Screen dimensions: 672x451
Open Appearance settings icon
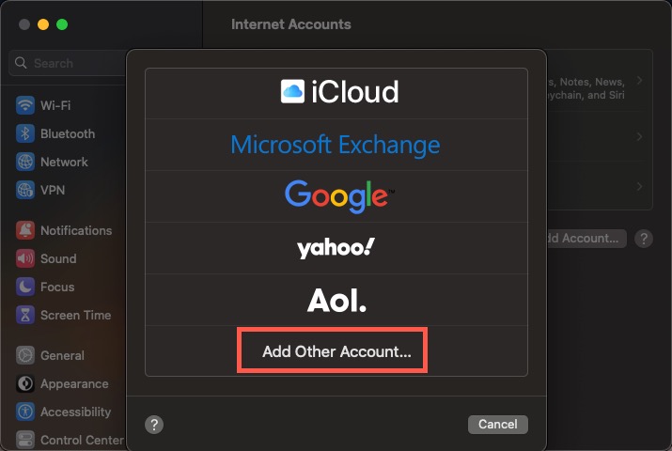(x=25, y=383)
